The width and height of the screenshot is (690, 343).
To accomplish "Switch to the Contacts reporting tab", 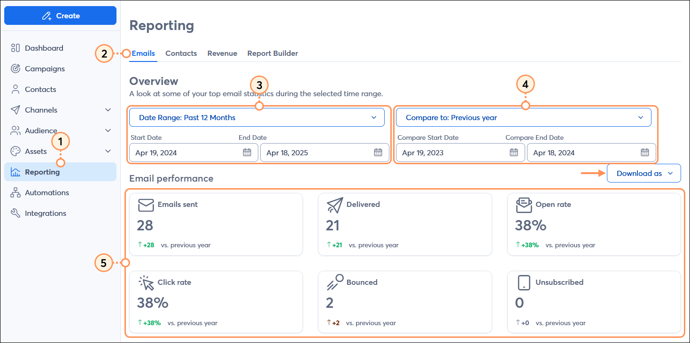I will point(181,53).
